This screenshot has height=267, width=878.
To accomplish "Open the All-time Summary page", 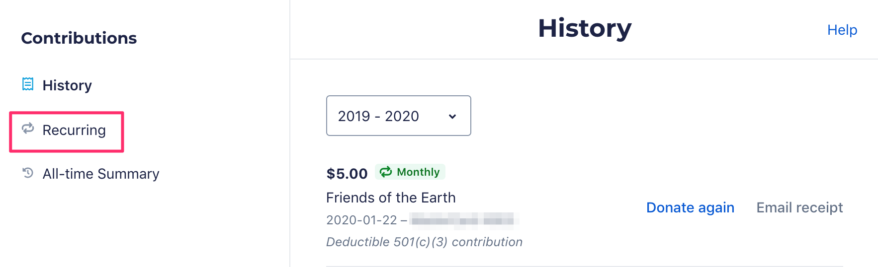I will (x=101, y=174).
